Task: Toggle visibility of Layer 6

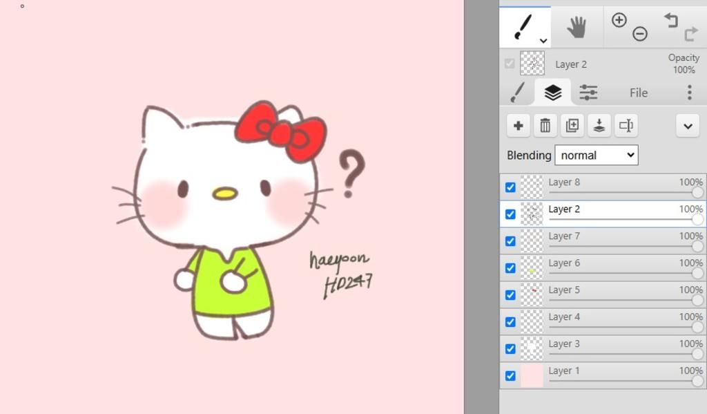Action: (510, 268)
